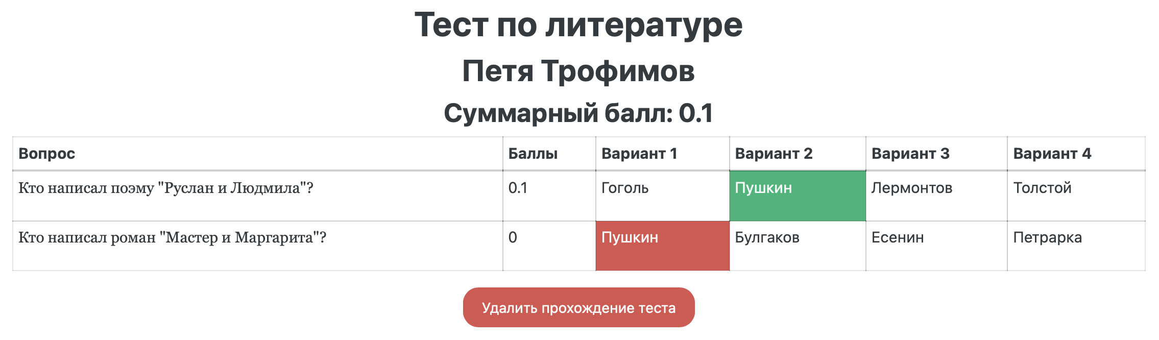Click the Лермонтов answer cell
This screenshot has height=340, width=1159.
coord(911,188)
